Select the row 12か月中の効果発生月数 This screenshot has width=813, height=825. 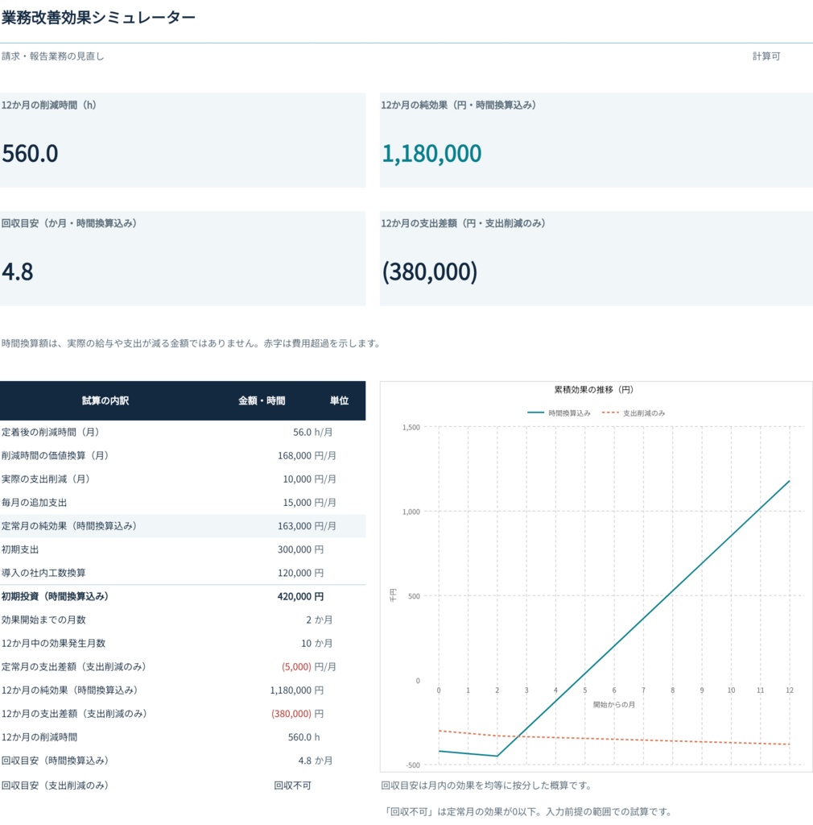point(183,644)
